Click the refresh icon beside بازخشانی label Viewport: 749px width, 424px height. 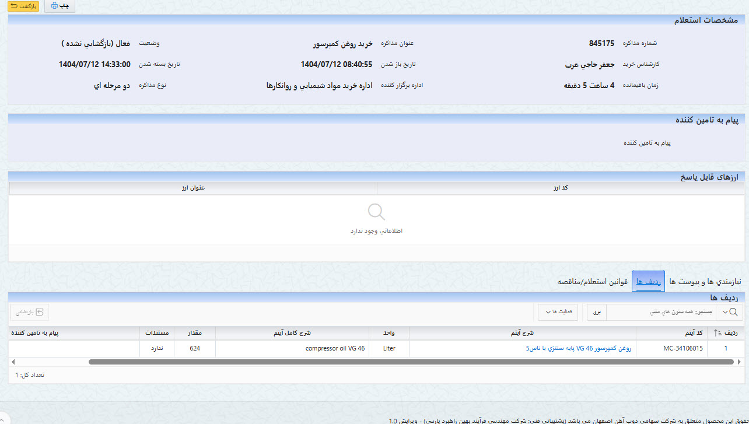tap(40, 312)
